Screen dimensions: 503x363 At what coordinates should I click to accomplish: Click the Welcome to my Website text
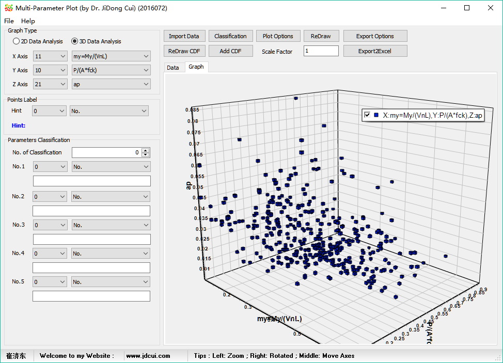point(76,356)
